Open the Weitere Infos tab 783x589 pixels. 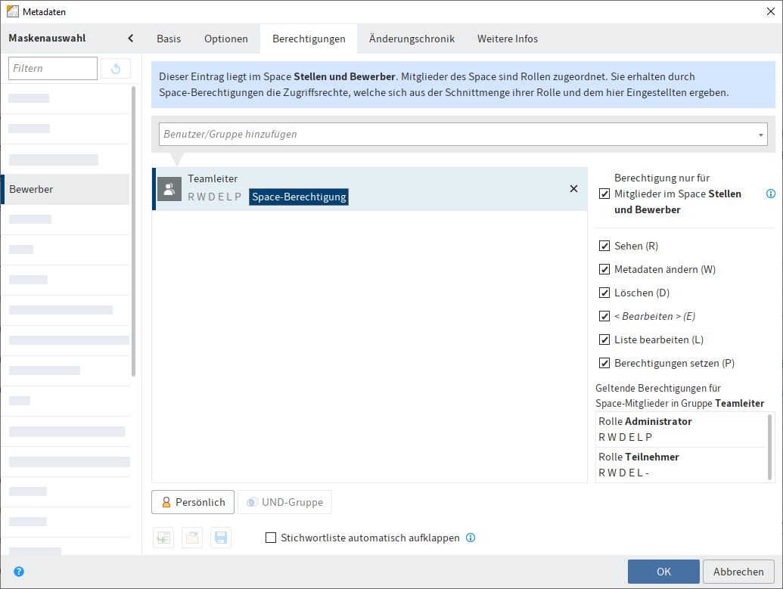click(507, 39)
